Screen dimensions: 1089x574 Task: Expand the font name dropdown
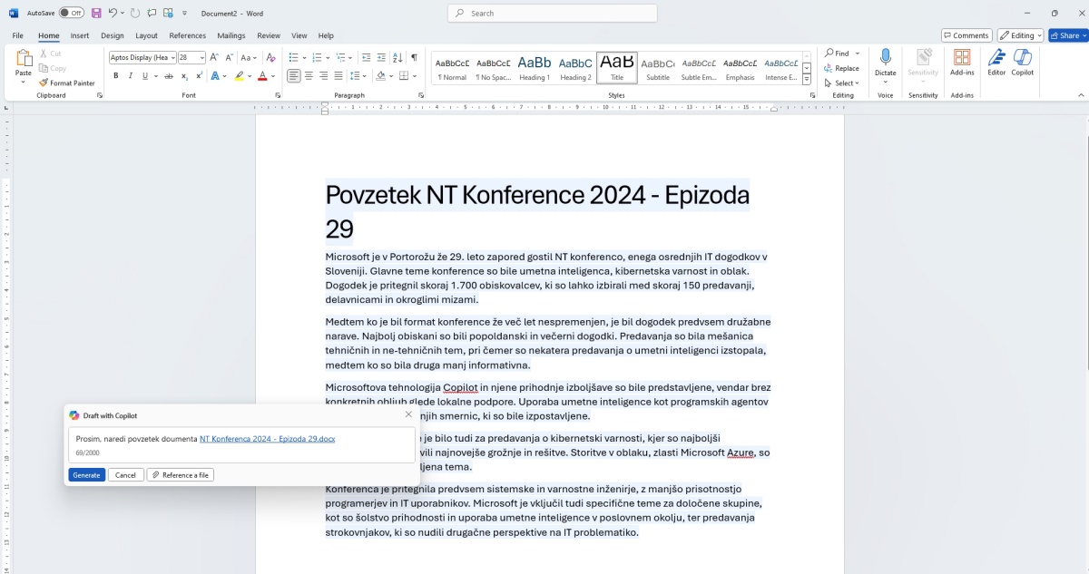pos(172,57)
